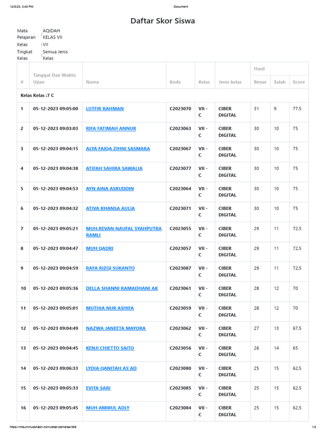Open MUTHIA NUR ASHIFA link
The height and width of the screenshot is (434, 326).
tap(110, 308)
